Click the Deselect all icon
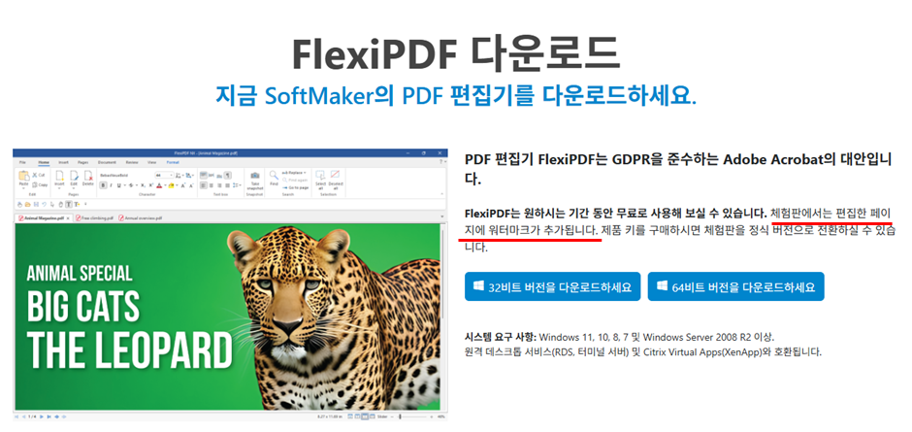The width and height of the screenshot is (912, 432). (x=335, y=174)
